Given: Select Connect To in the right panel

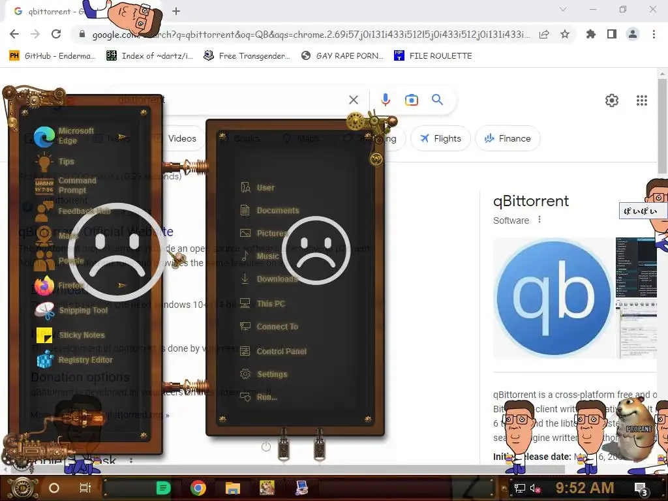Looking at the screenshot, I should 269,326.
